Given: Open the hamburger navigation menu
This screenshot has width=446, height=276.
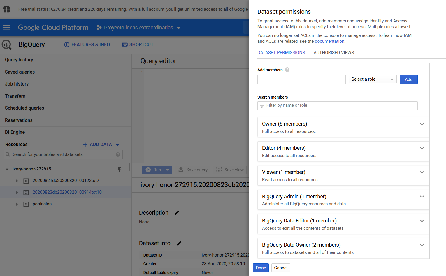Looking at the screenshot, I should (7, 27).
